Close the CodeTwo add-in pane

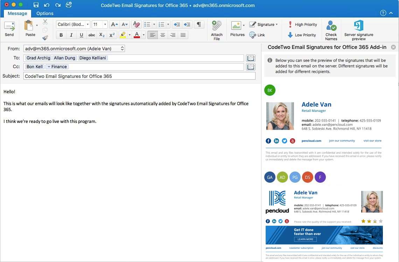pos(393,47)
